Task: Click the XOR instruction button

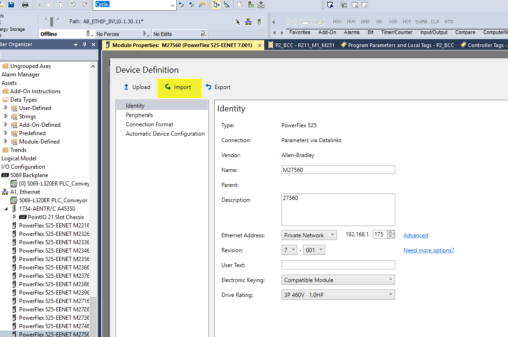Action: click(393, 22)
